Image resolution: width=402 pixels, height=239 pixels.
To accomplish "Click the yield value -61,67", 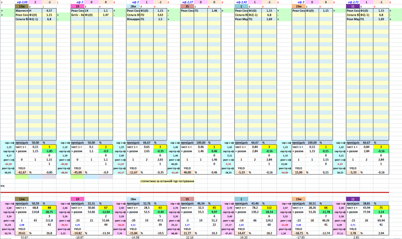I will click(x=22, y=172).
